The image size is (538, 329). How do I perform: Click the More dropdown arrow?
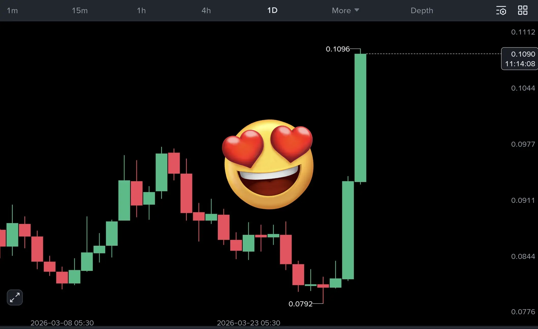pos(357,10)
